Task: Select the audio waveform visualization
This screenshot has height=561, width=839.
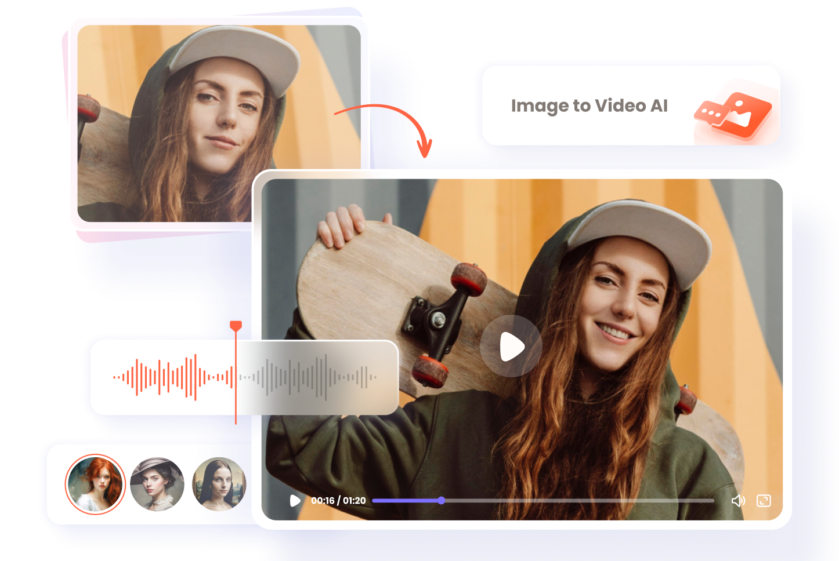Action: pyautogui.click(x=244, y=377)
